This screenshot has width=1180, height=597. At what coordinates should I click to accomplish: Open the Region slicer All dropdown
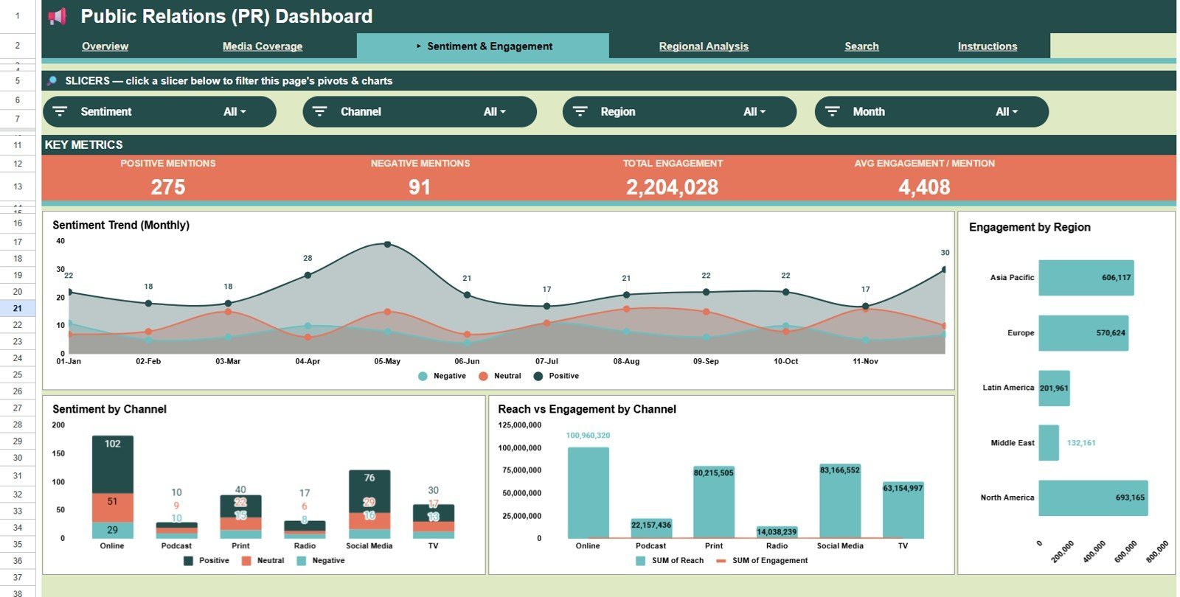(754, 112)
